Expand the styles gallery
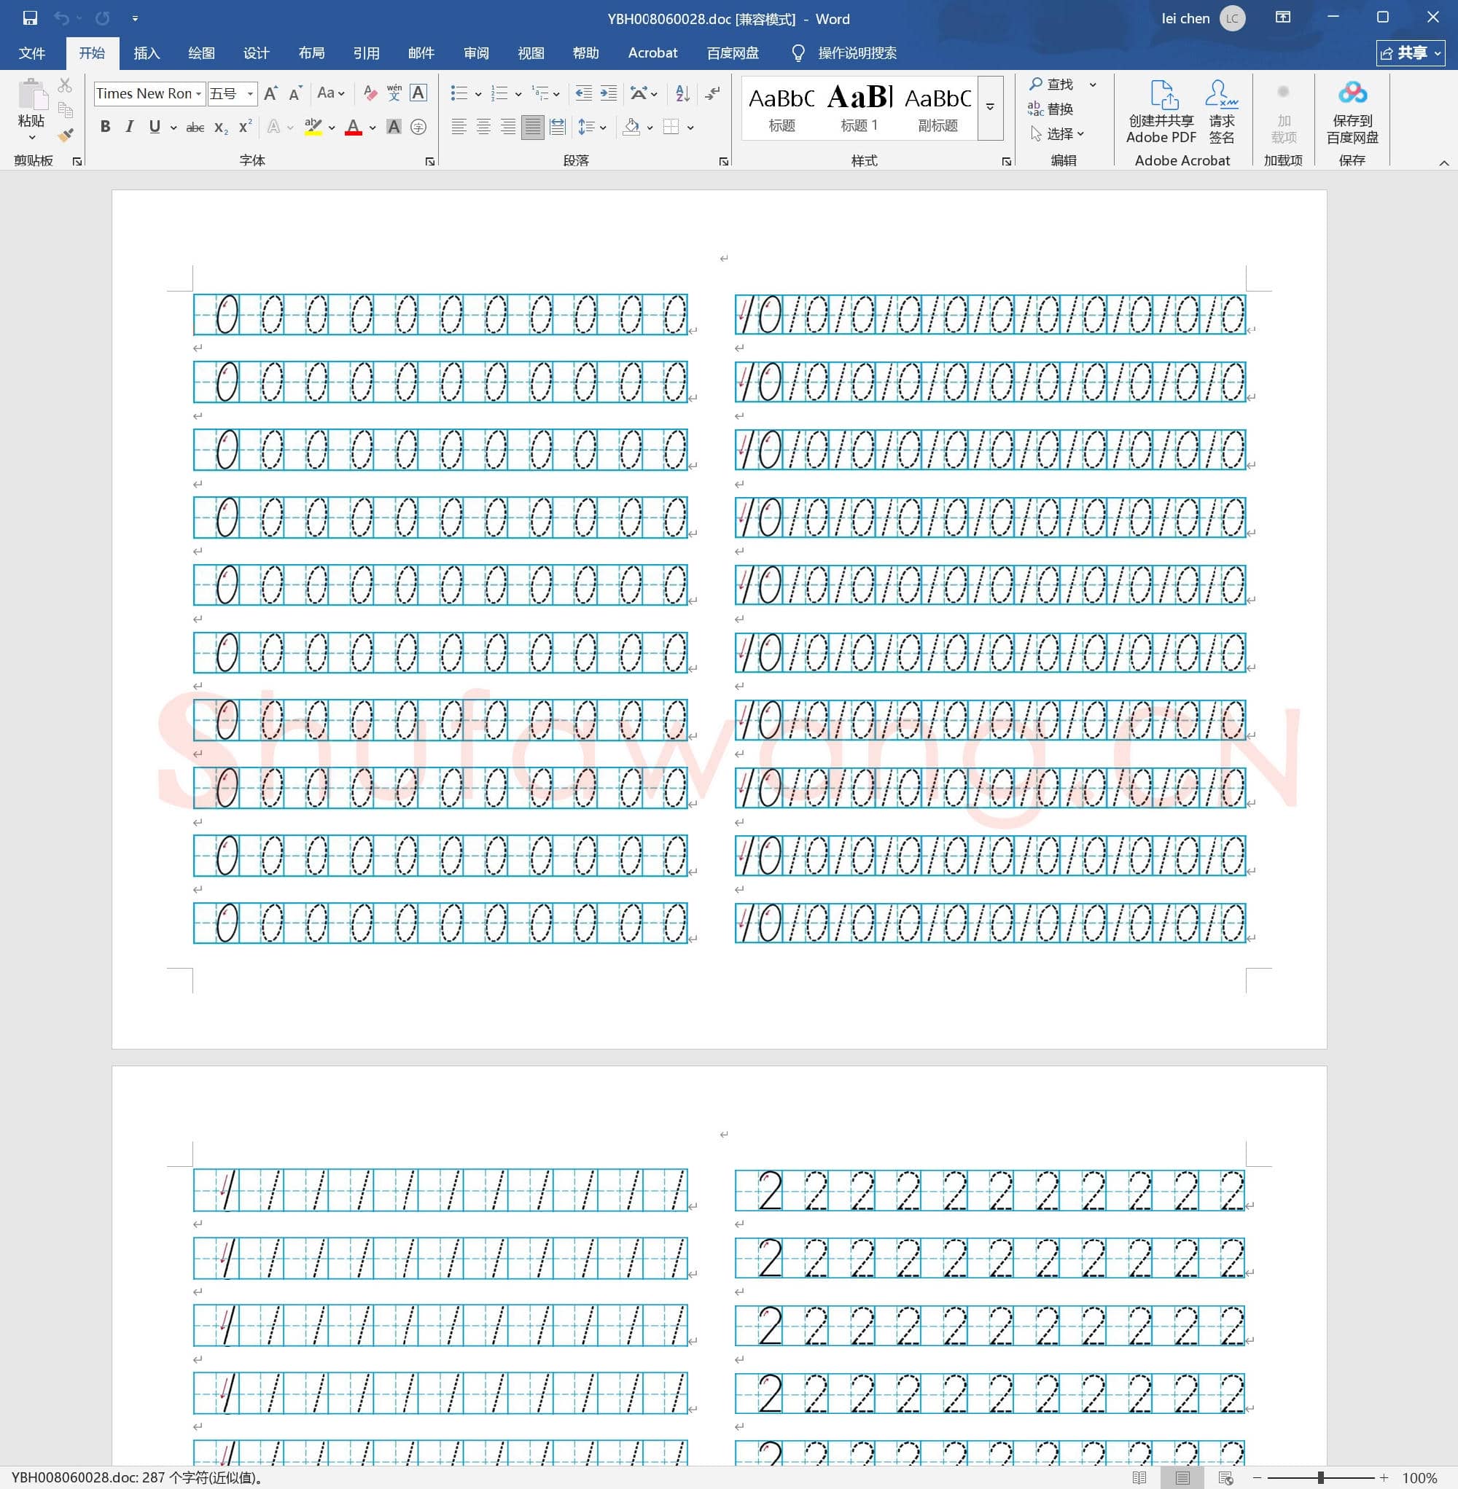Viewport: 1458px width, 1489px height. pyautogui.click(x=990, y=108)
